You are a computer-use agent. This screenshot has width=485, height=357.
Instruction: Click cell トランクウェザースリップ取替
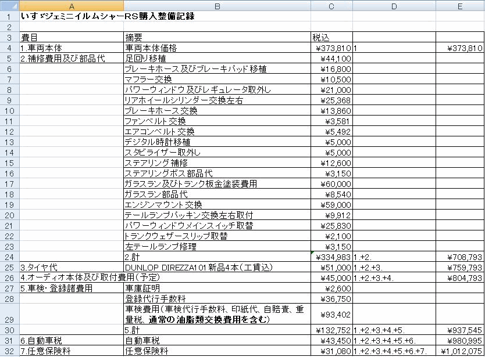point(217,236)
